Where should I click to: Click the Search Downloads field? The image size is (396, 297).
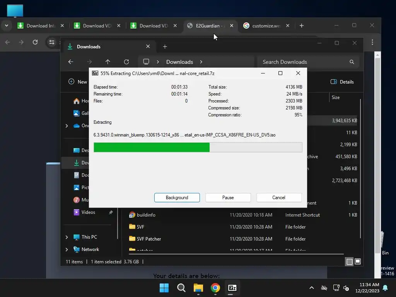point(308,62)
